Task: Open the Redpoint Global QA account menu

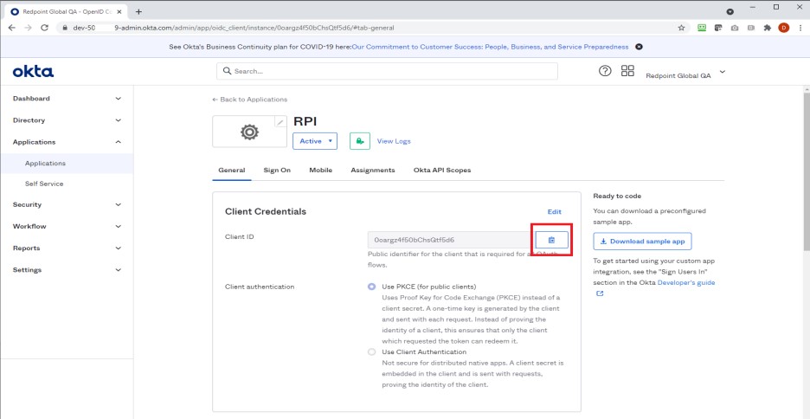Action: point(685,74)
